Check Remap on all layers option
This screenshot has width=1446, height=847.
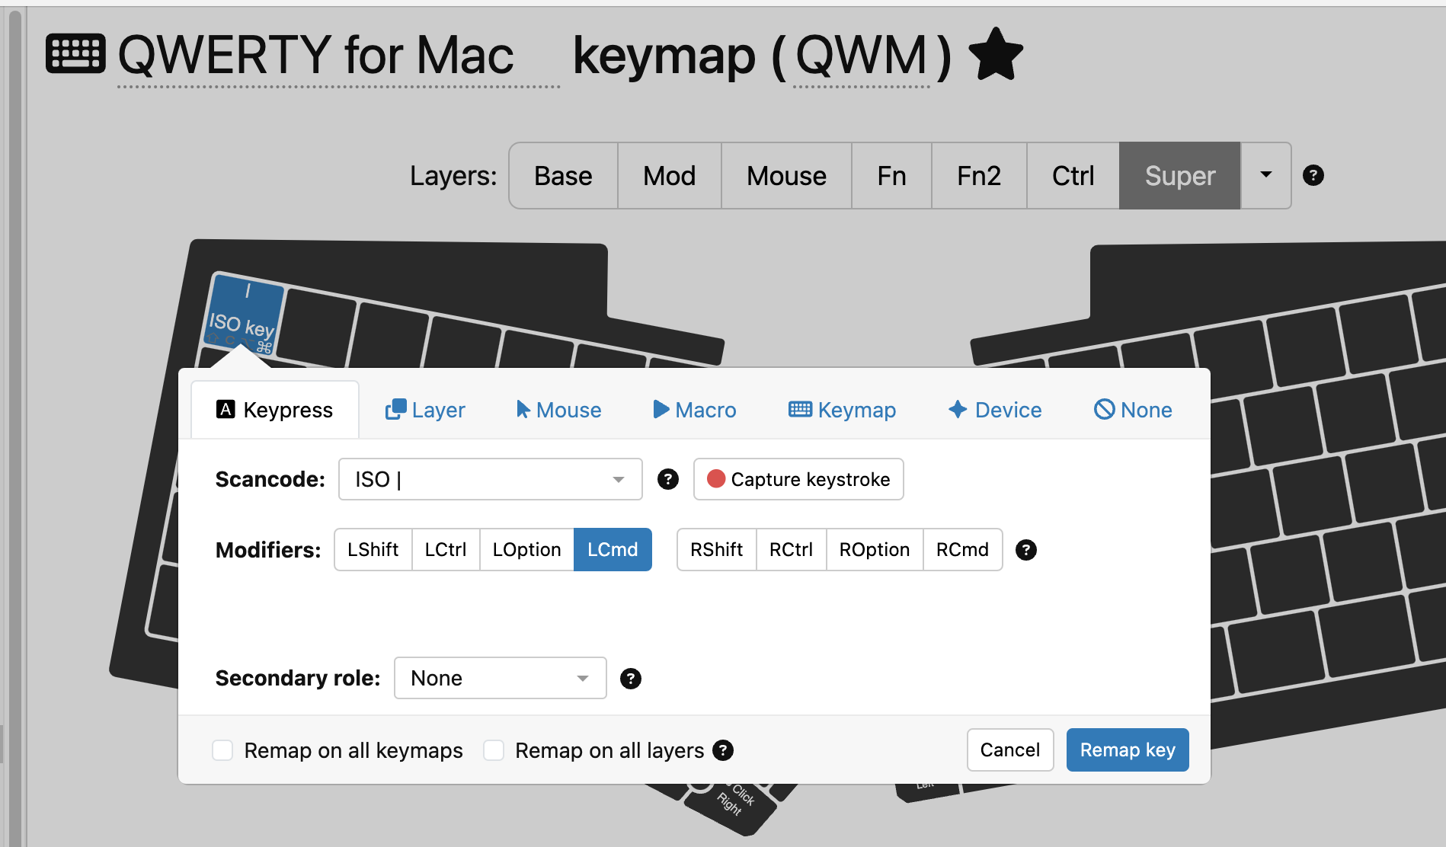point(494,750)
